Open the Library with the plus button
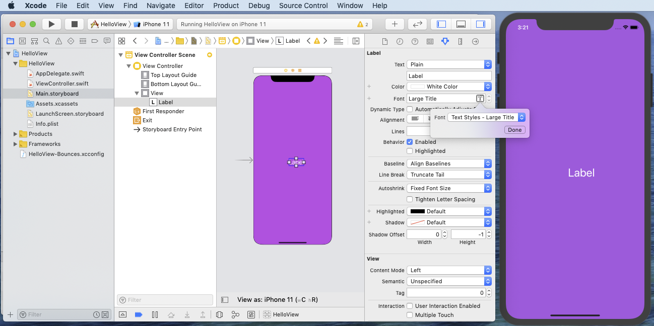 point(395,24)
